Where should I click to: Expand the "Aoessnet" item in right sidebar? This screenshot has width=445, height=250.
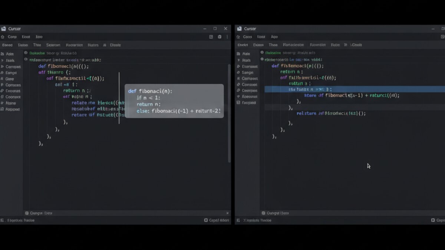238,96
